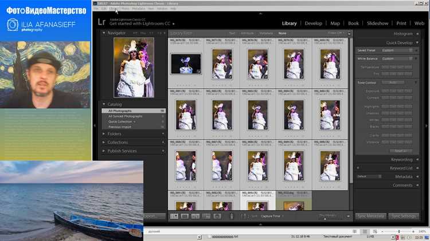Screen dimensions: 430x241
Task: Switch to Loupe view in toolbar
Action: (x=185, y=216)
